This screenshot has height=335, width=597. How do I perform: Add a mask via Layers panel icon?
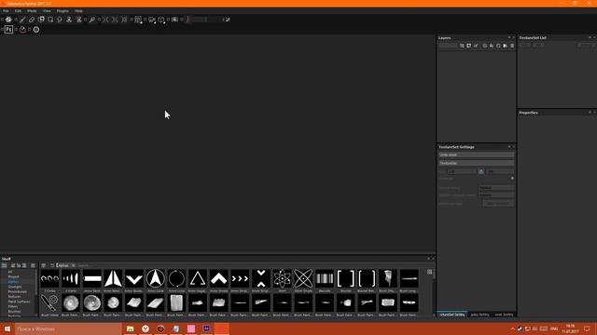pos(468,46)
